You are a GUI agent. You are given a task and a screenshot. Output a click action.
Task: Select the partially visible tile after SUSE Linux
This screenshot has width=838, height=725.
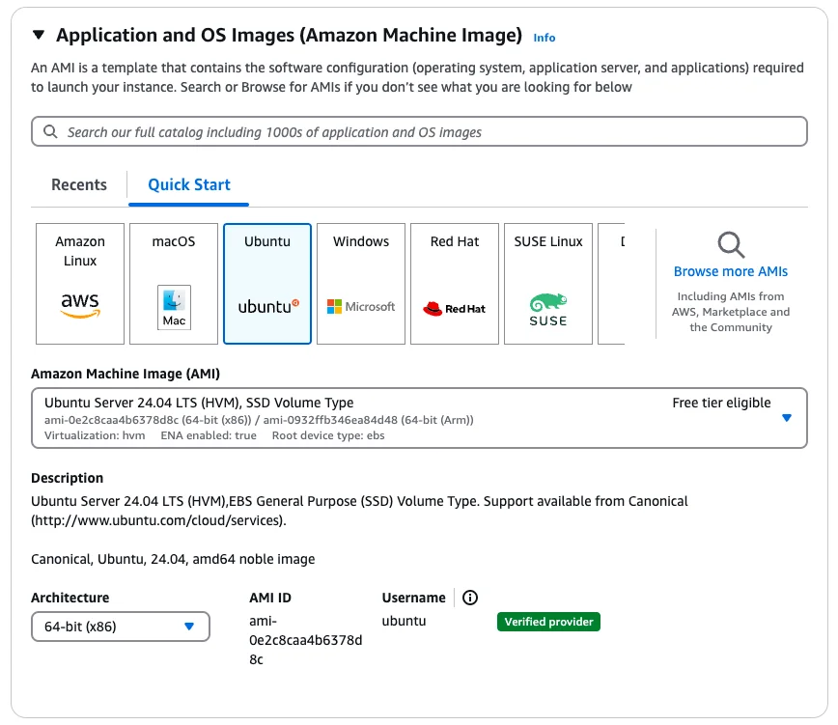pyautogui.click(x=611, y=284)
